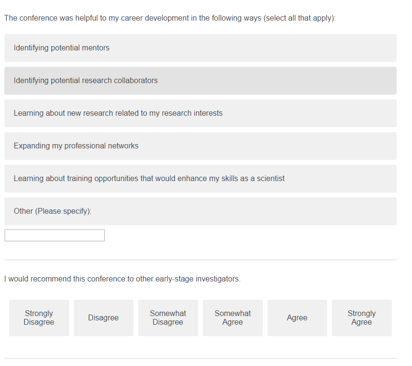Select 'Learning about new research' option

200,113
